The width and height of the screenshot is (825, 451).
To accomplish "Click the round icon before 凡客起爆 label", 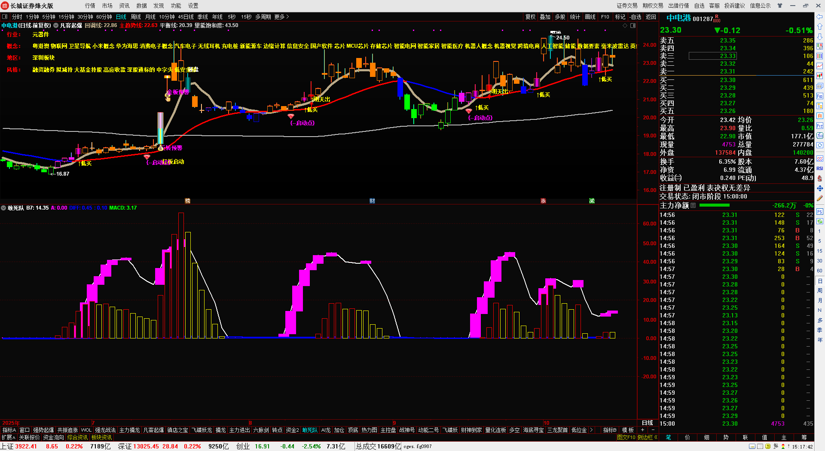I will (x=56, y=26).
